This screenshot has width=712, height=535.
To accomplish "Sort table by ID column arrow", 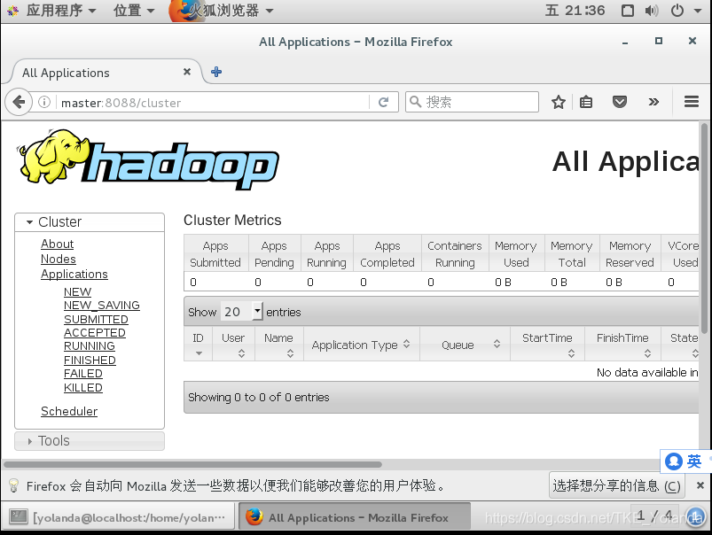I will 199,353.
